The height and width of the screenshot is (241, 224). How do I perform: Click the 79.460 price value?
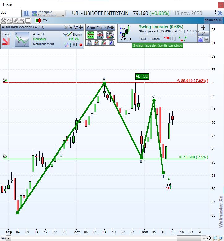click(x=140, y=13)
